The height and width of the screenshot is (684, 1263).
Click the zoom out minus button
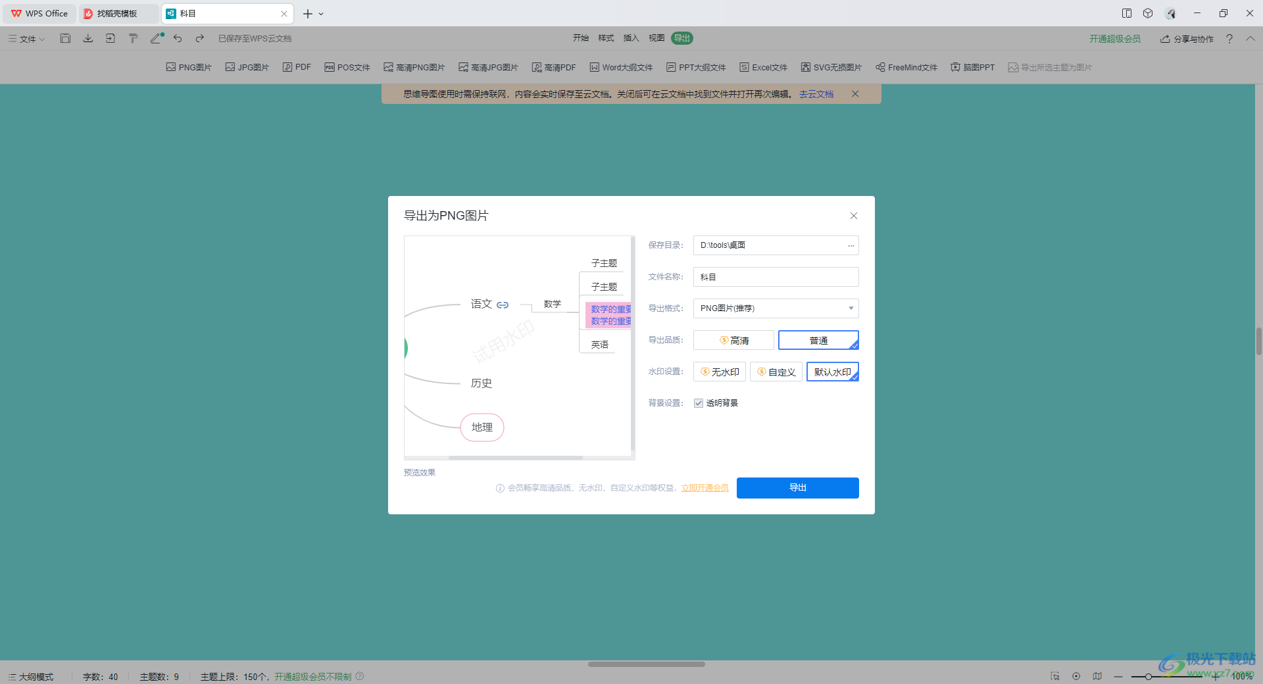point(1118,677)
